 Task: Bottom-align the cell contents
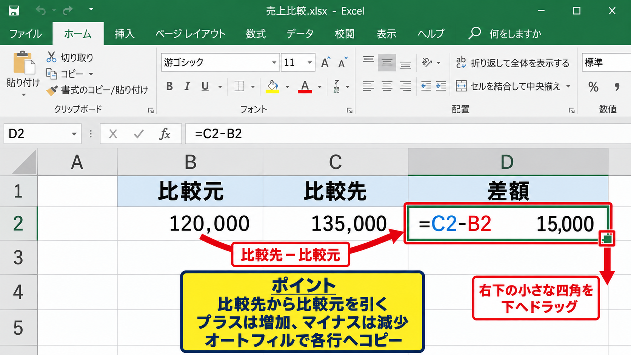pyautogui.click(x=406, y=65)
